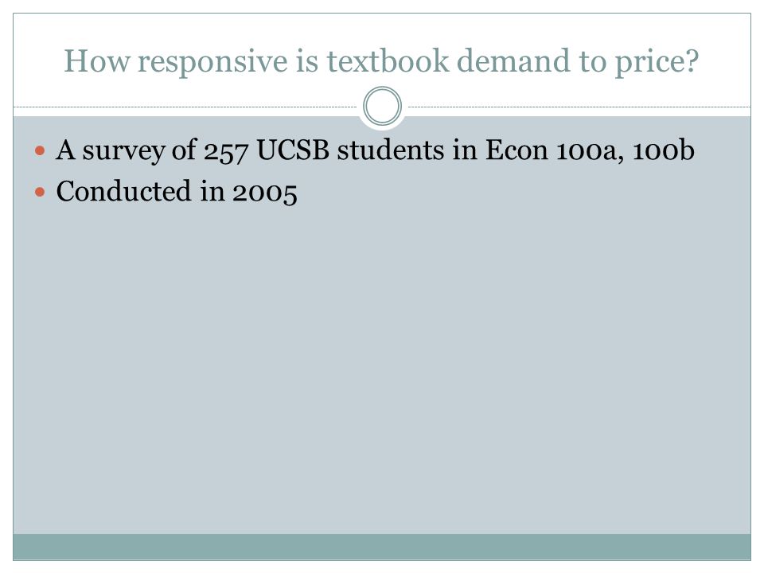Viewport: 764px width, 573px height.
Task: Click the word 'How' in the title
Action: pos(97,61)
